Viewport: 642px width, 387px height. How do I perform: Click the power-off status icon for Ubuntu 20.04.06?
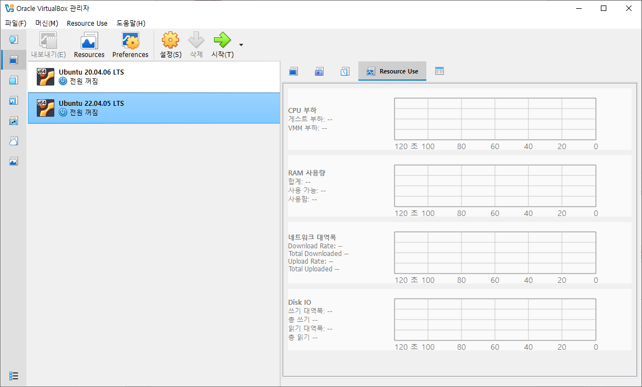tap(63, 81)
